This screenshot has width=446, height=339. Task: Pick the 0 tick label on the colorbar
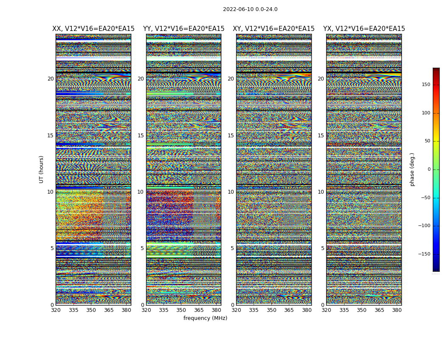coord(429,169)
